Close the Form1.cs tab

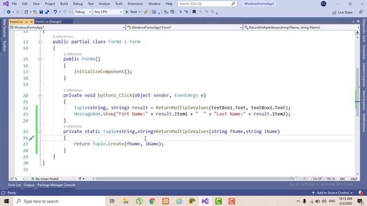(x=32, y=22)
